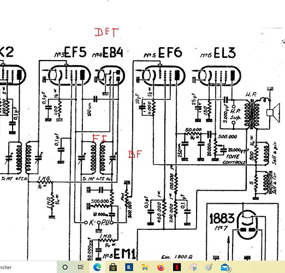The image size is (285, 273).
Task: Open Task View in the taskbar
Action: pos(80,267)
